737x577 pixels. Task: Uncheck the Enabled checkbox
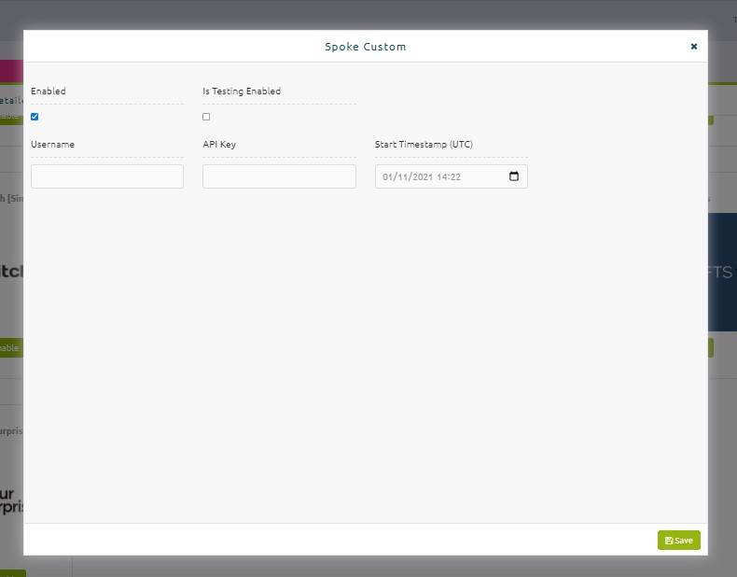coord(35,117)
